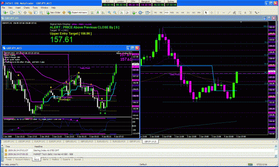Open the Trade tab in Terminal
The height and width of the screenshot is (167, 279).
(x=9, y=159)
